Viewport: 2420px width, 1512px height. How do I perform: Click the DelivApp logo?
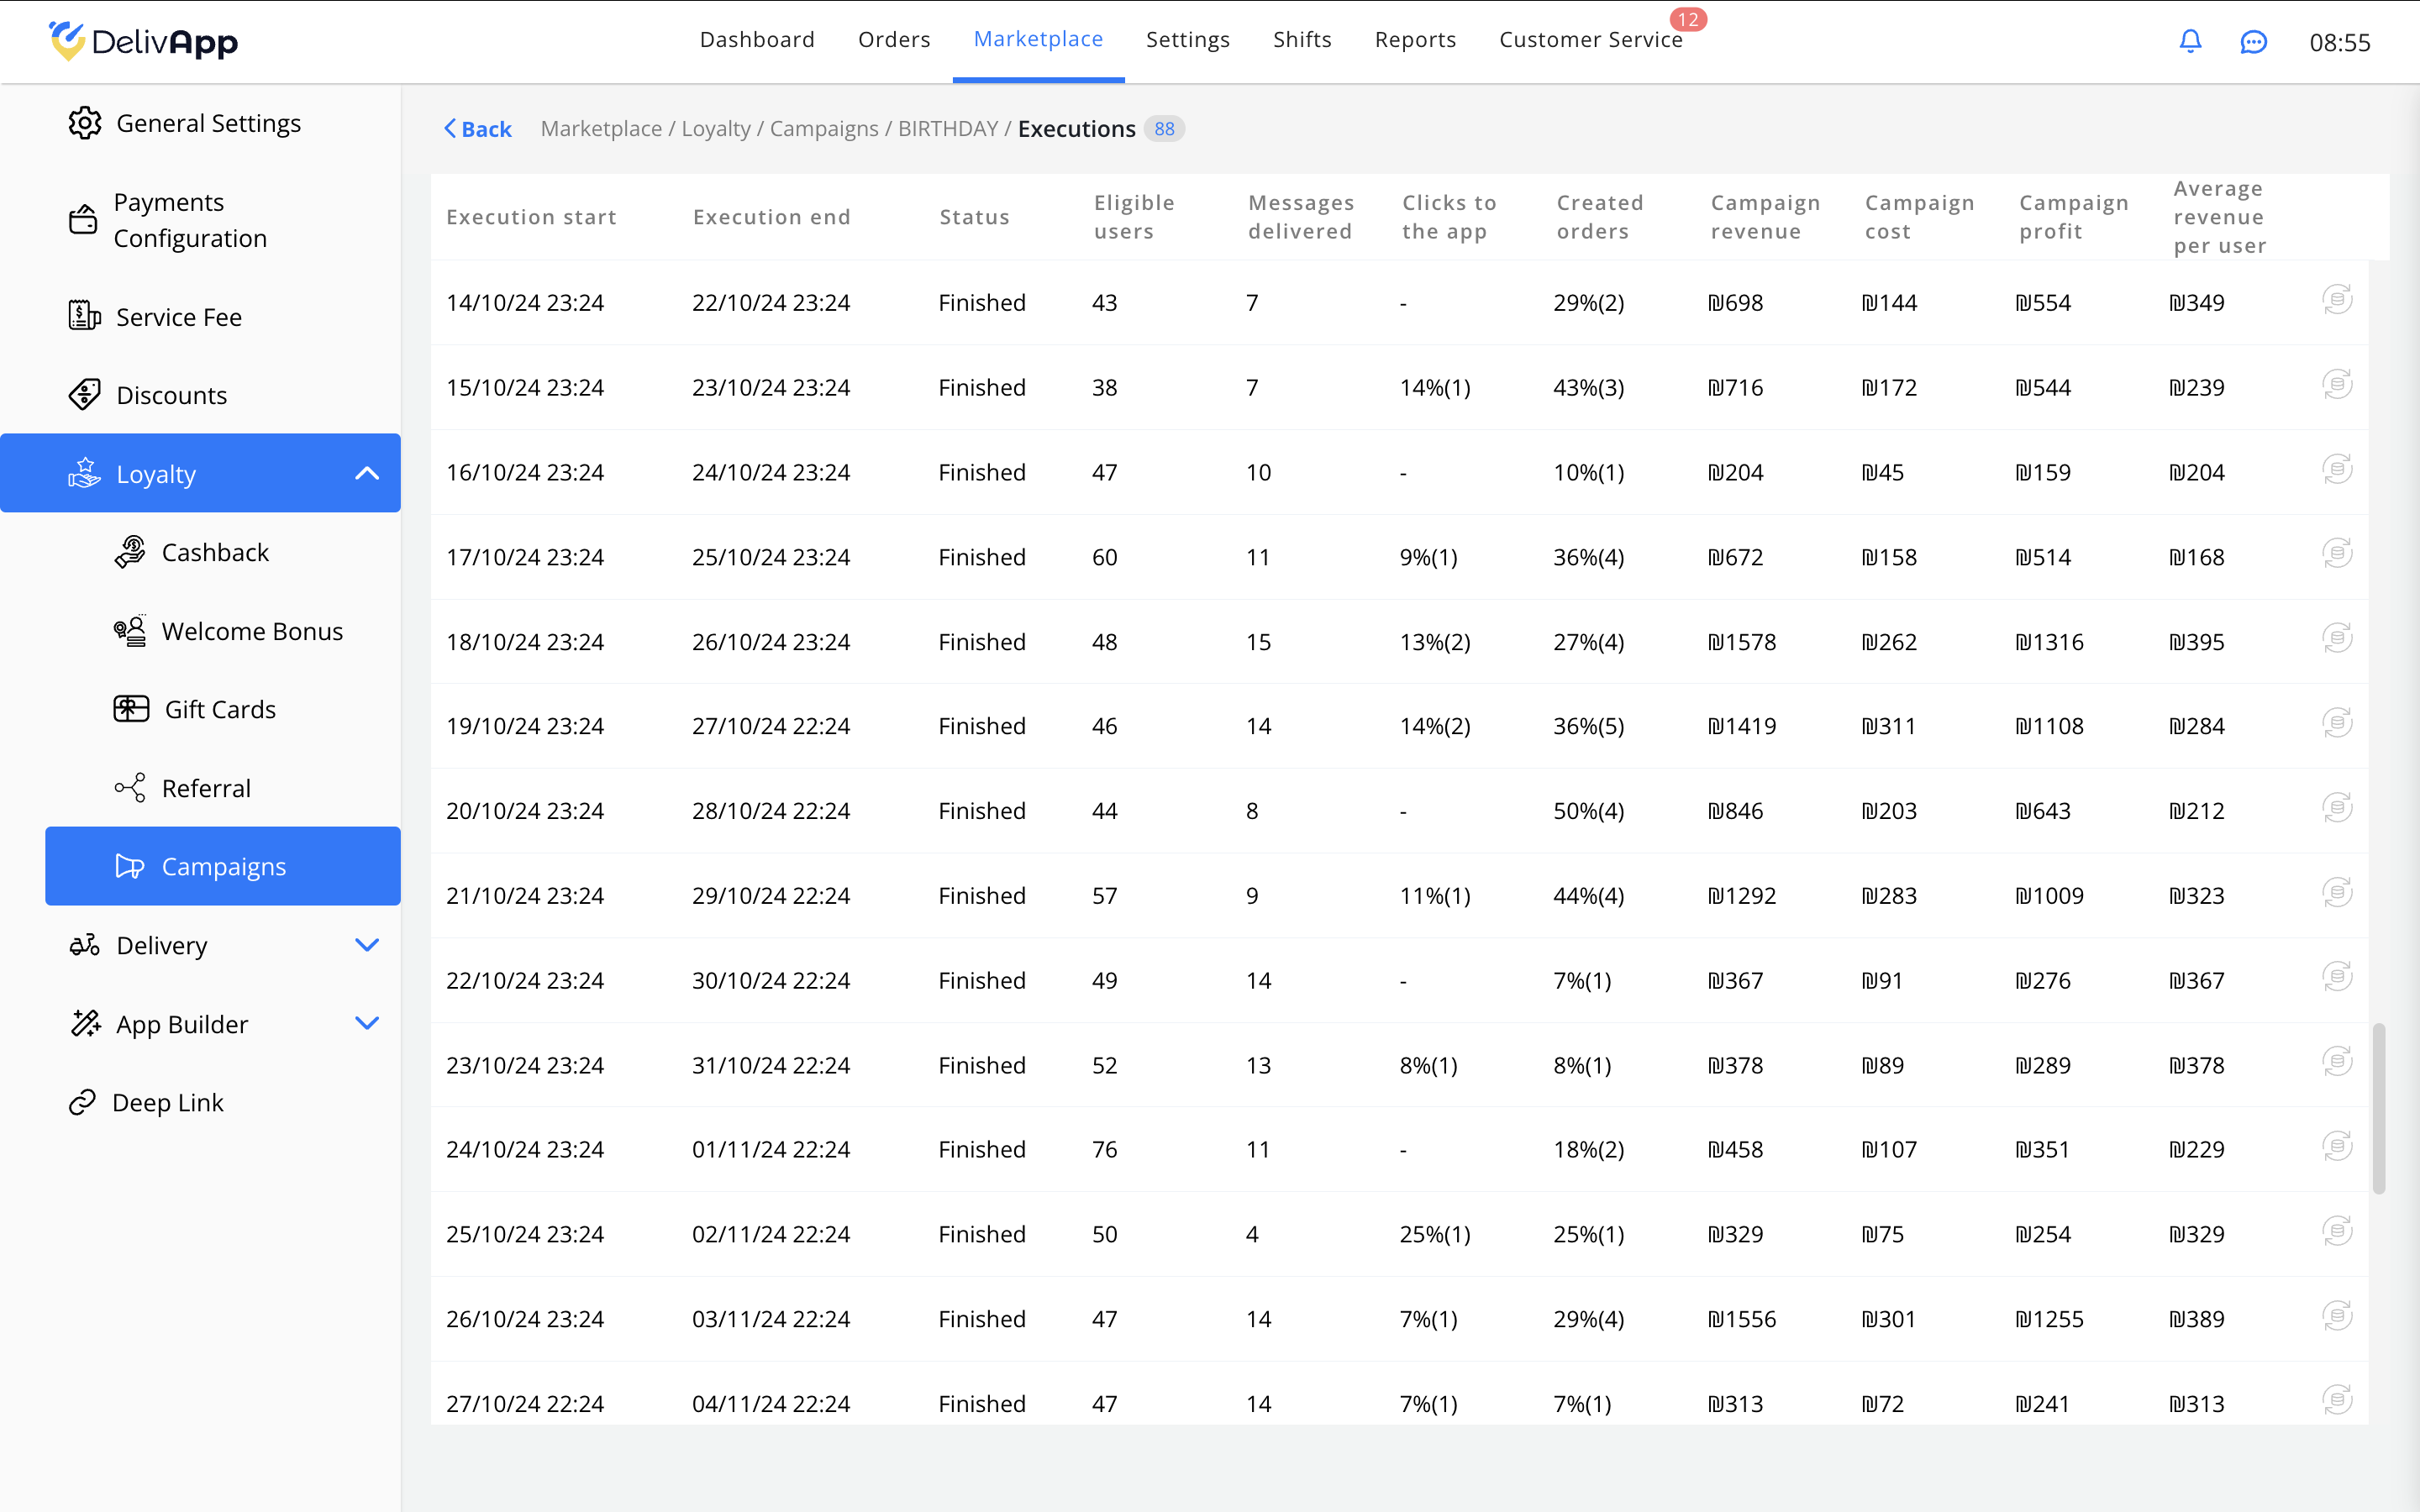pyautogui.click(x=144, y=41)
